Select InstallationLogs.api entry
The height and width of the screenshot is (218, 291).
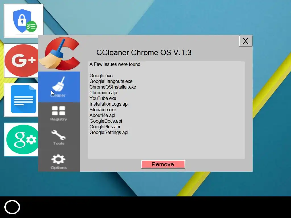(109, 104)
